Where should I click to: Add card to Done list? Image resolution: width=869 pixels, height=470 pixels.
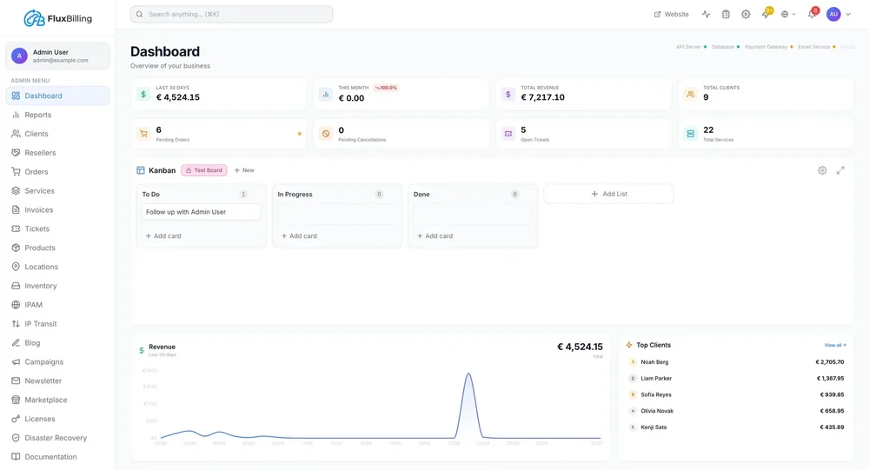[x=435, y=236]
